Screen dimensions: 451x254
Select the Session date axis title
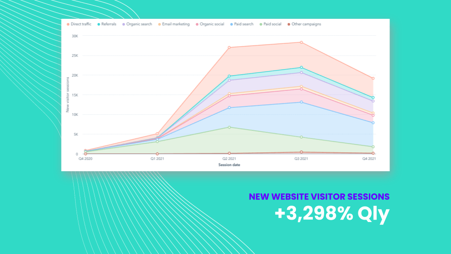pos(229,165)
